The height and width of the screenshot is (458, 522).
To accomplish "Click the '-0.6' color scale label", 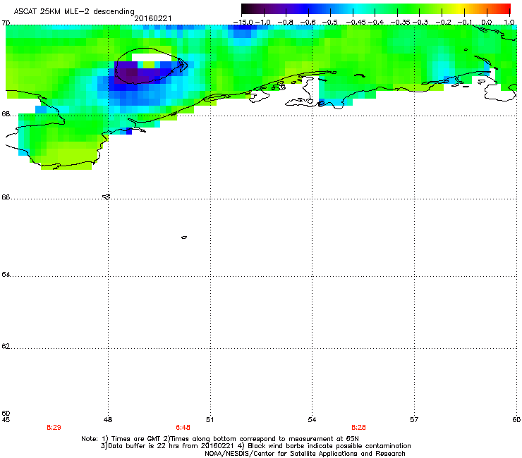I will tap(308, 23).
